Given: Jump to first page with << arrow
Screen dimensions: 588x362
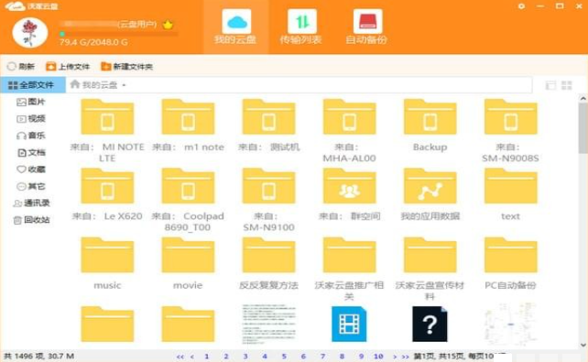Looking at the screenshot, I should [x=180, y=357].
